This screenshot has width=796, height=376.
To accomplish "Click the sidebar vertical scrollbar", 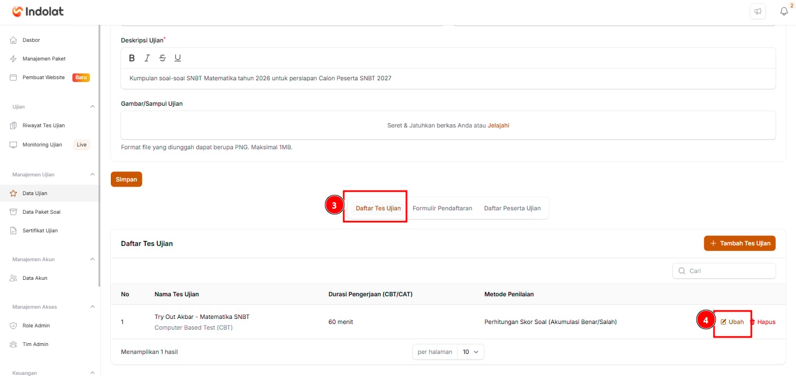I will [x=99, y=155].
